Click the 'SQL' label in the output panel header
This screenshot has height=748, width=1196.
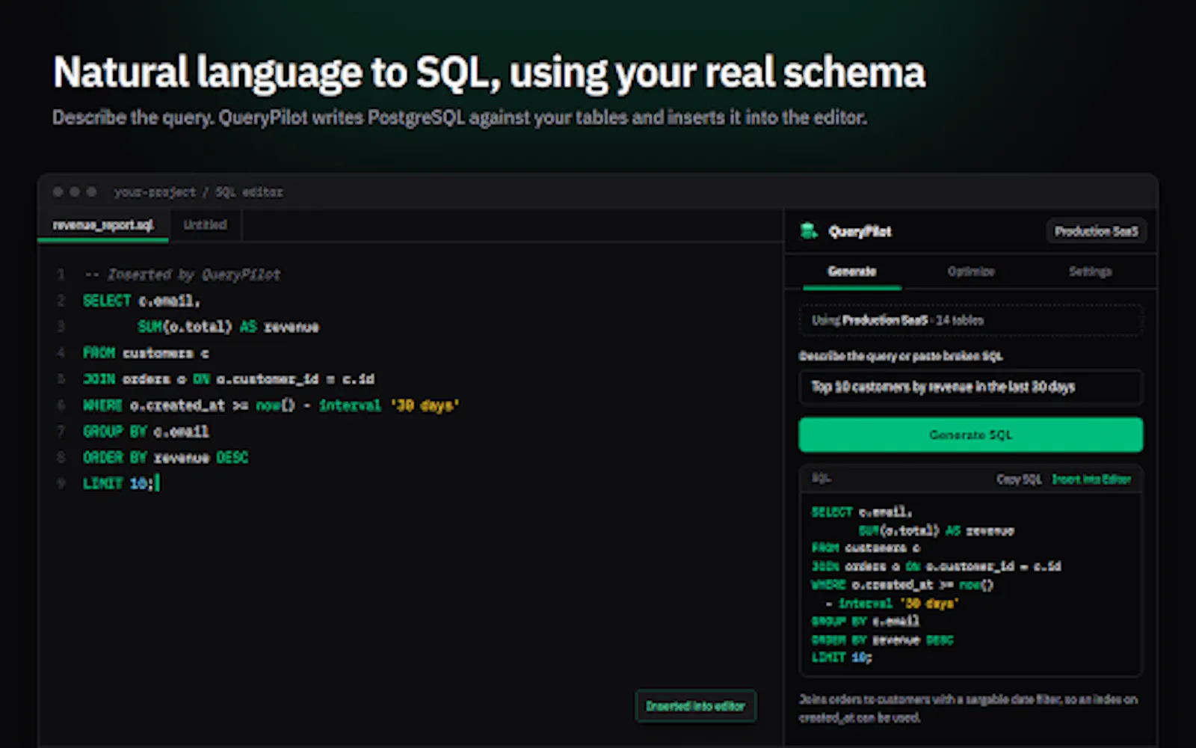[821, 479]
